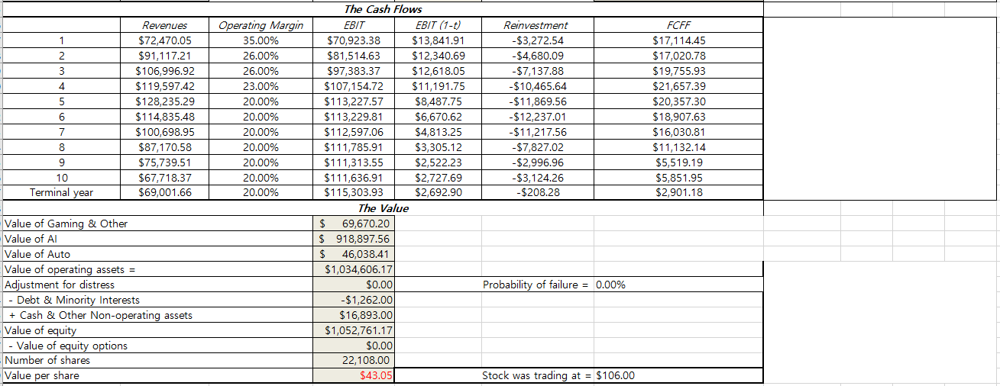
Task: Select the Terminal year FCFF $2,901.18 cell
Action: tap(679, 192)
